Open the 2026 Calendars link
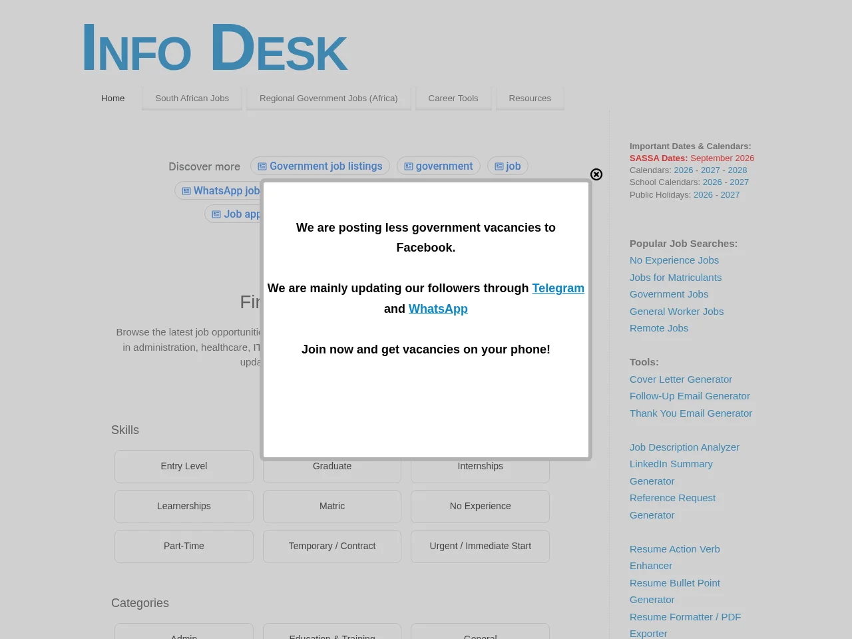 point(684,170)
